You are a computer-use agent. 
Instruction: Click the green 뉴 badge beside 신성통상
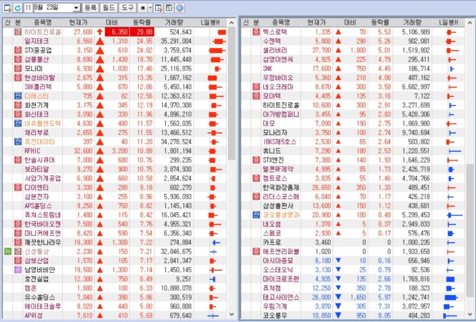click(8, 252)
